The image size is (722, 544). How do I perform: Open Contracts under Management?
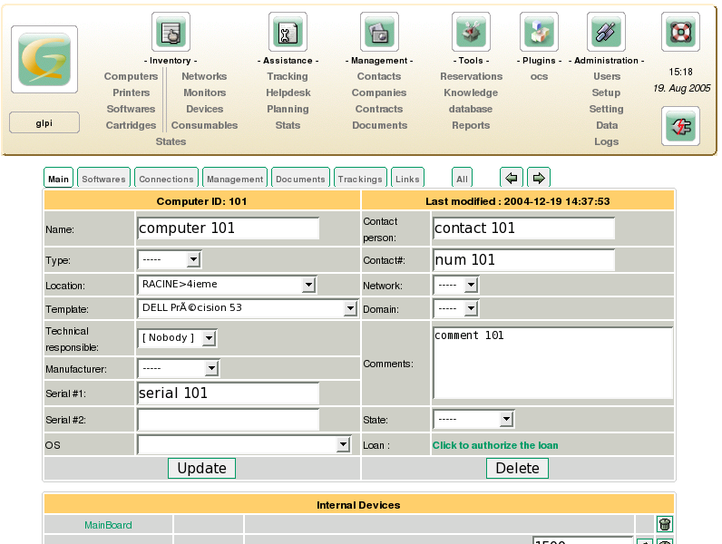point(379,109)
